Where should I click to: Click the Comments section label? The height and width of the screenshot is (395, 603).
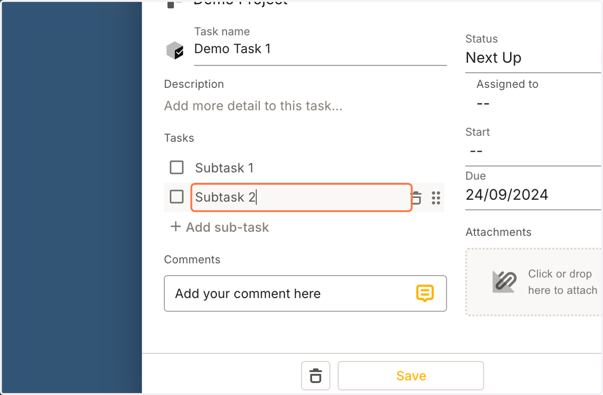click(x=192, y=259)
